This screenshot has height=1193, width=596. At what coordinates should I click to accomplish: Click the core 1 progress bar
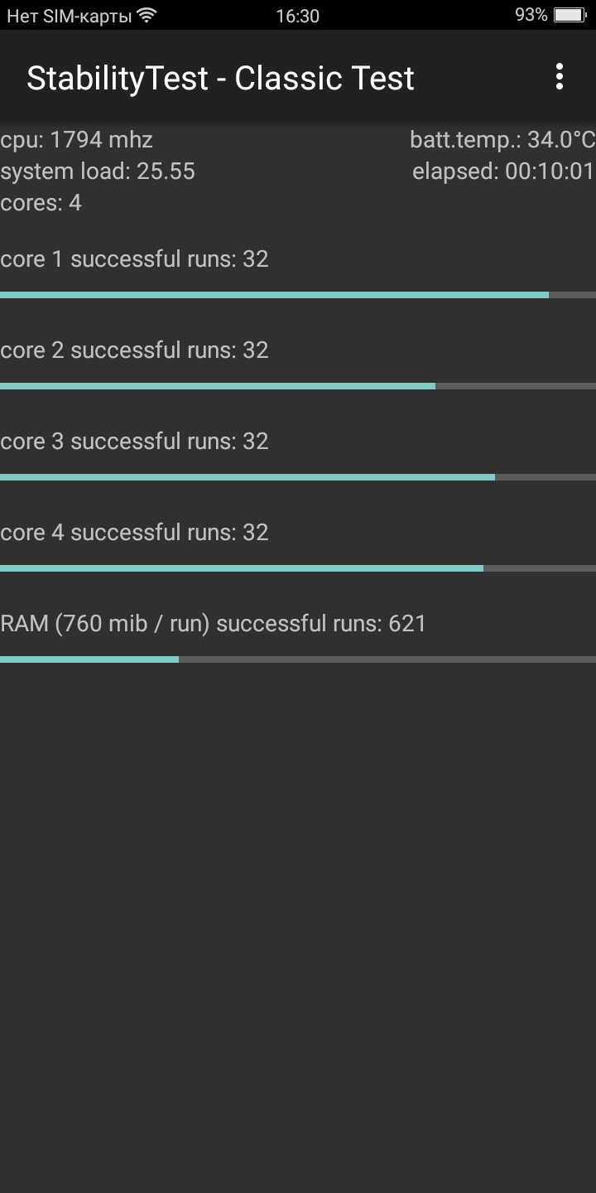pyautogui.click(x=298, y=295)
